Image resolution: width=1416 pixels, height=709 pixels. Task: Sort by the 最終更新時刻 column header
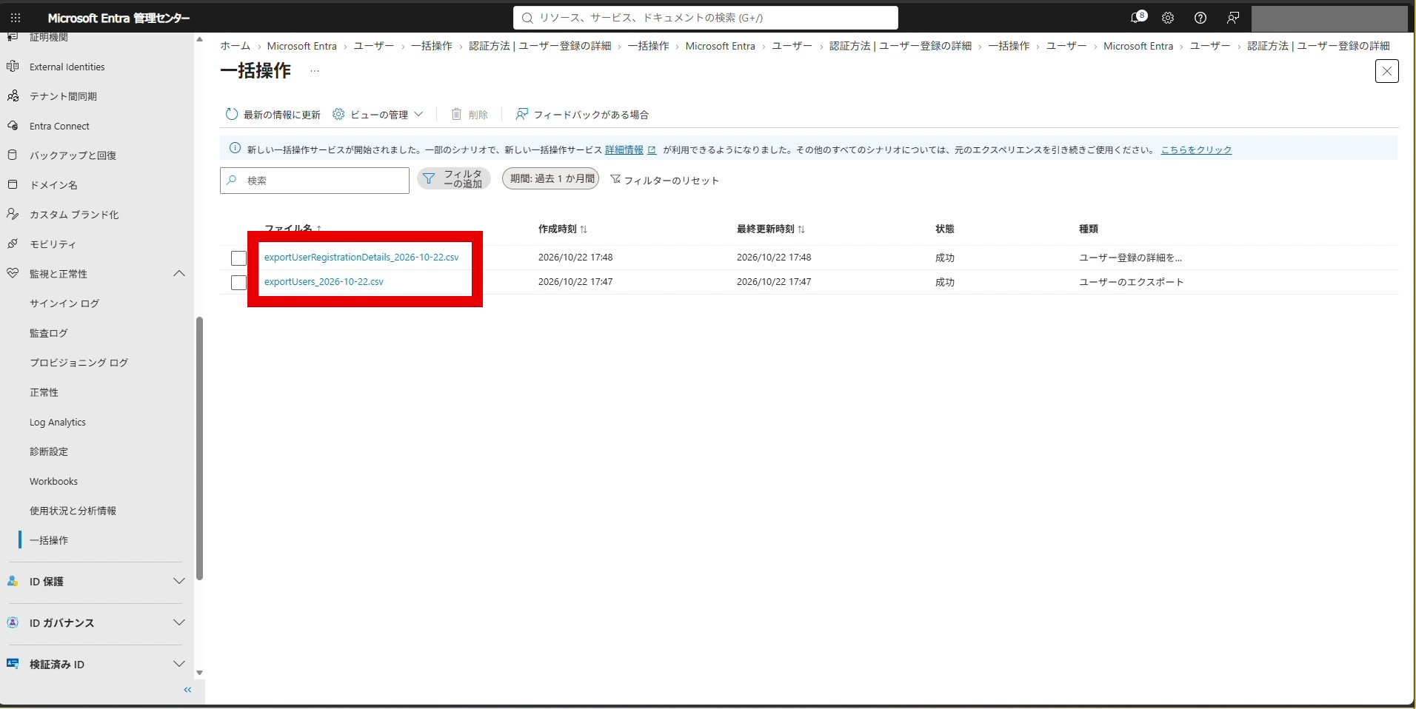(x=771, y=229)
